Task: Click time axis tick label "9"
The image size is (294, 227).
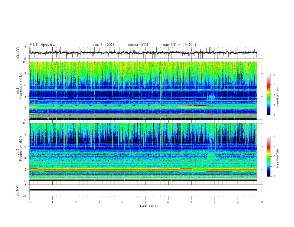Action: [x=238, y=202]
